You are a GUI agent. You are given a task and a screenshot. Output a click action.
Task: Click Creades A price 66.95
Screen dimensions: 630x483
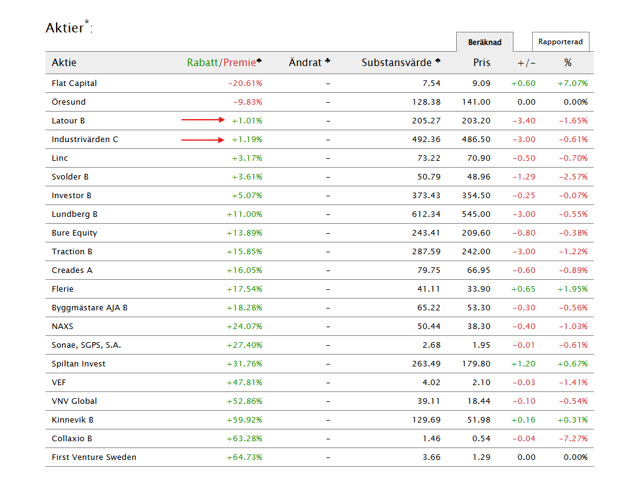pyautogui.click(x=479, y=270)
